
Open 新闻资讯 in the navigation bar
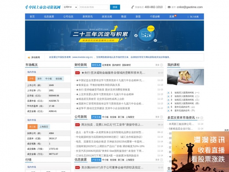click(88, 16)
